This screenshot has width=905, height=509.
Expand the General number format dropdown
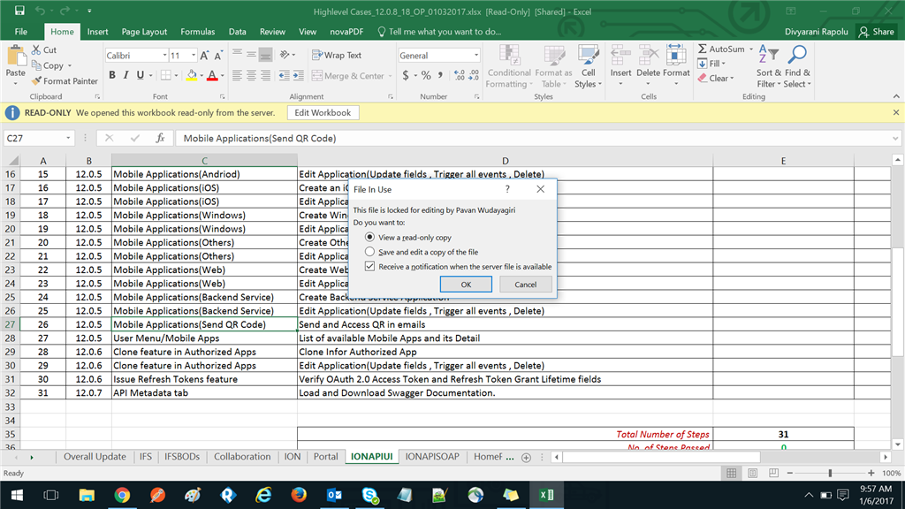click(x=475, y=56)
